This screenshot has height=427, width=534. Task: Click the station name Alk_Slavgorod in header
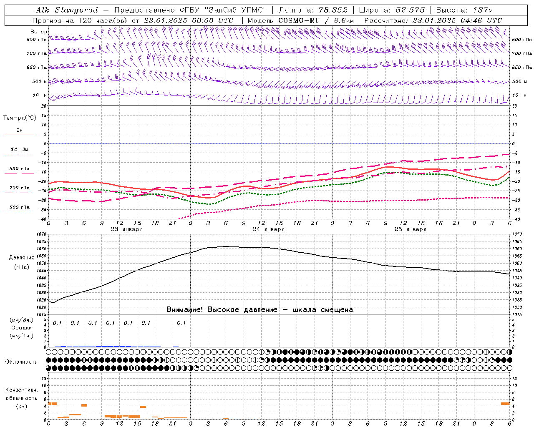coord(67,10)
